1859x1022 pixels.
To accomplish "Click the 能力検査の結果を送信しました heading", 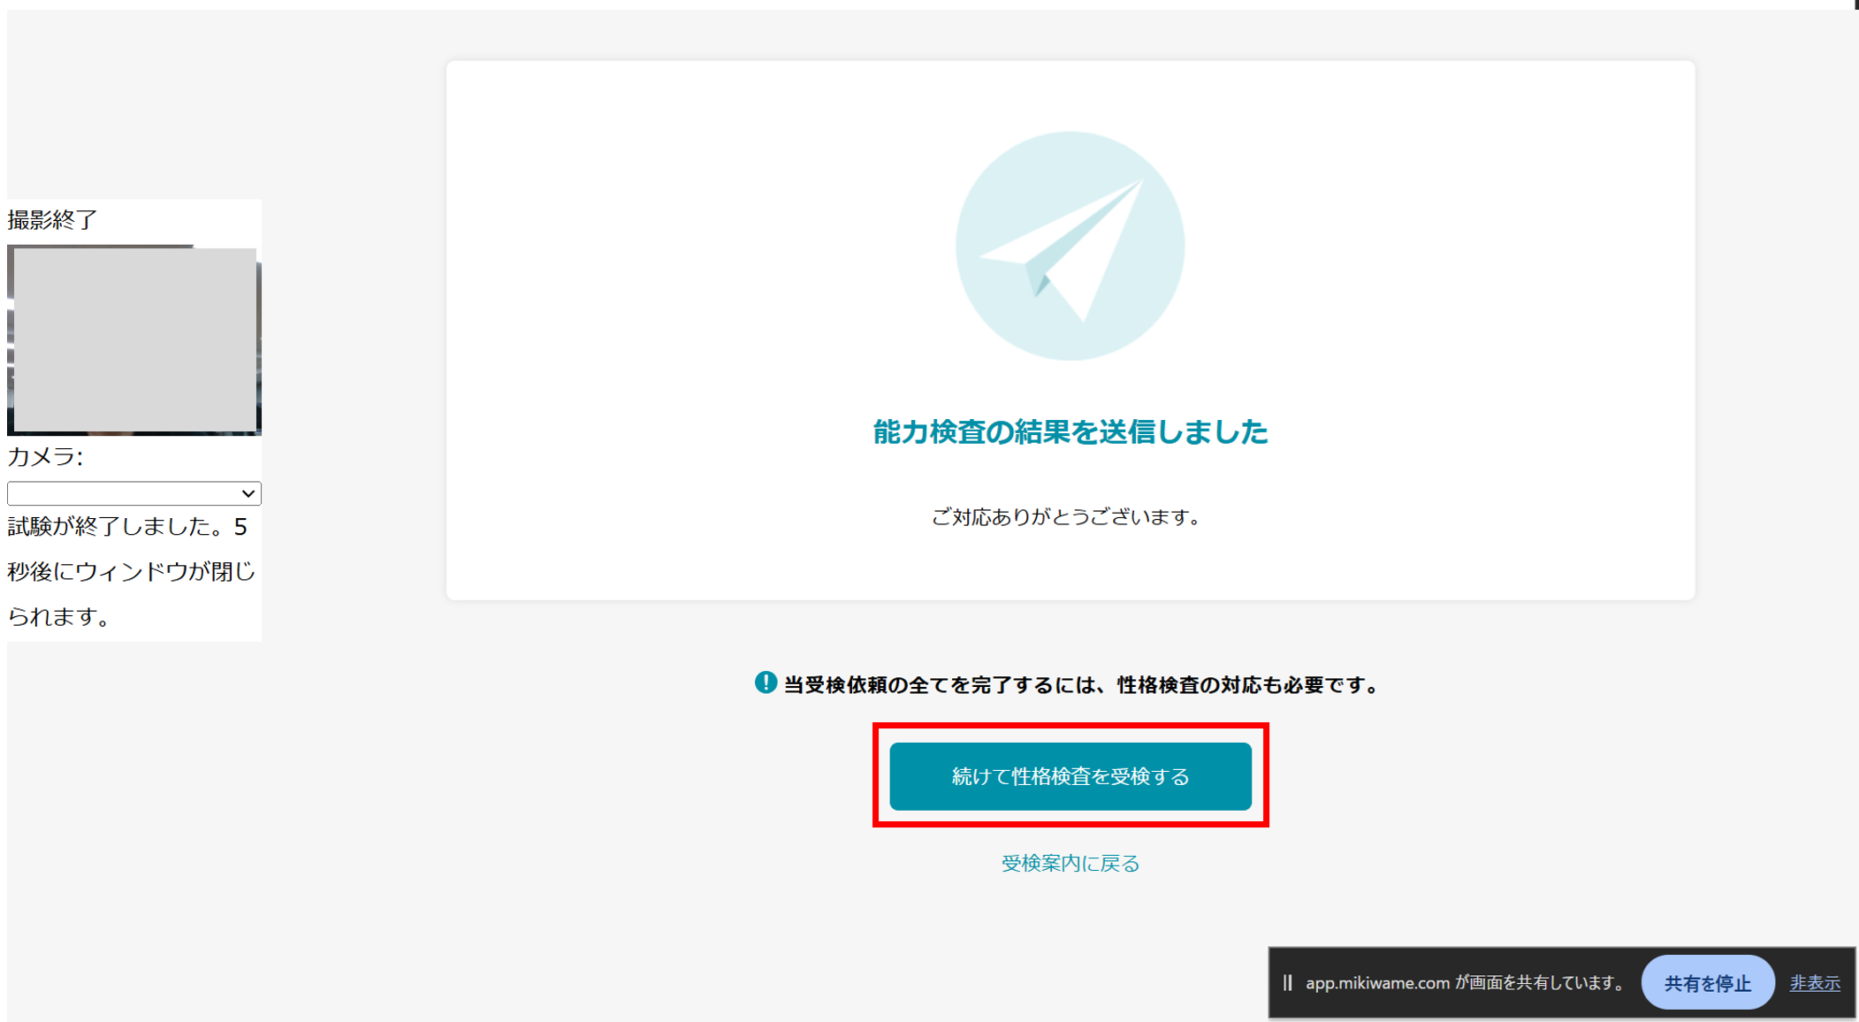I will coord(1069,432).
